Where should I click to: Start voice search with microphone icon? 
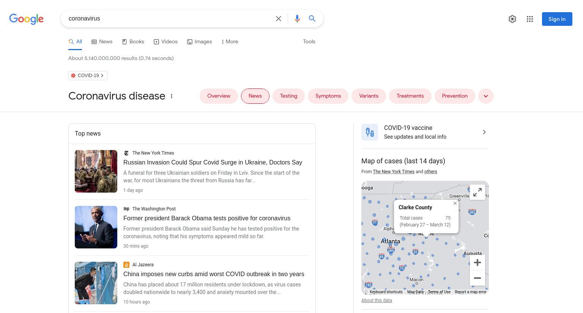297,19
